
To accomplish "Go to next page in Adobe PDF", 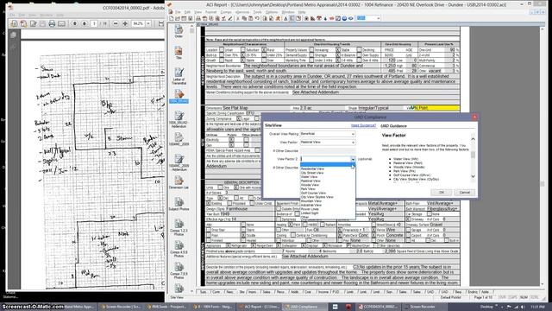I will (85, 23).
